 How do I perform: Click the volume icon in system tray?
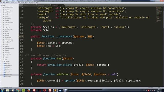click(x=150, y=90)
